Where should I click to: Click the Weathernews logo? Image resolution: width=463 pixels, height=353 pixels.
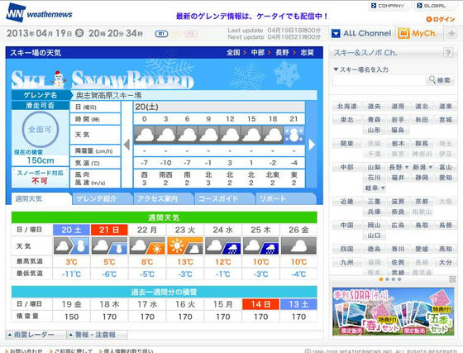pyautogui.click(x=40, y=12)
